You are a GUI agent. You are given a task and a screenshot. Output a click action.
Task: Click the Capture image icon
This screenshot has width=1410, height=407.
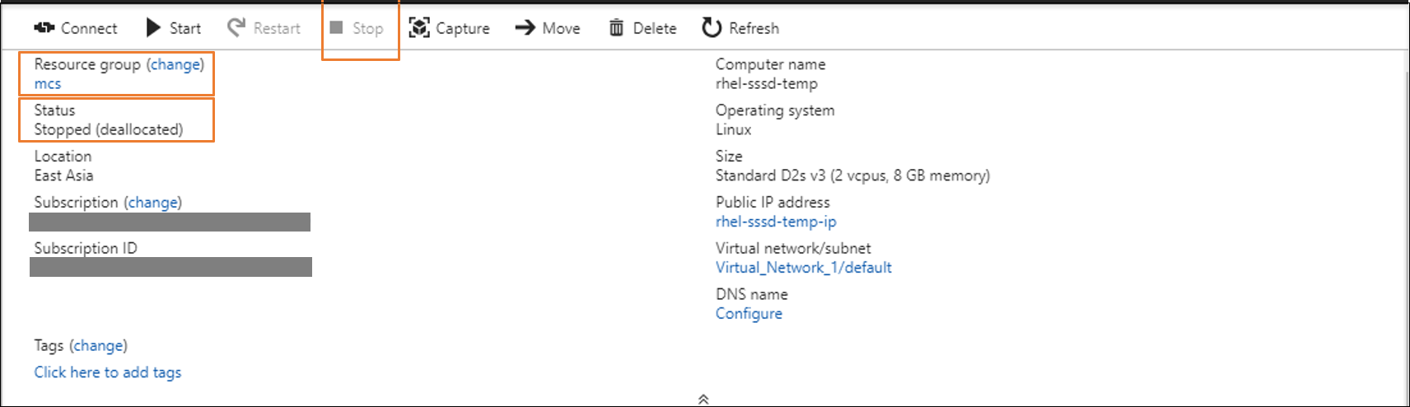point(419,28)
